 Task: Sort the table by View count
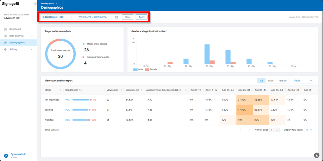121,90
